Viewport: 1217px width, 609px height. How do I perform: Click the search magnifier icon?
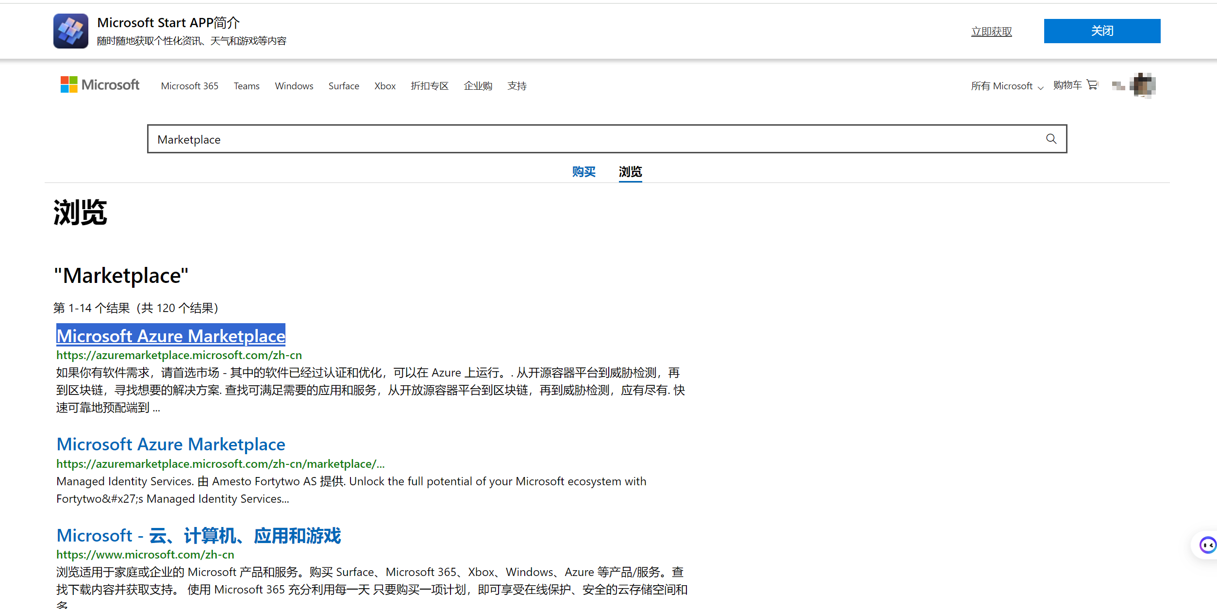point(1051,139)
